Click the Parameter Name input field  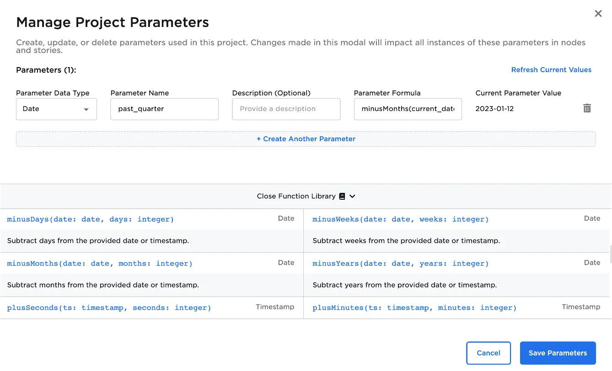[x=164, y=109]
